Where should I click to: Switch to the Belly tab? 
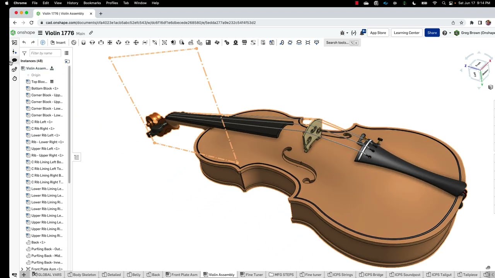(x=133, y=275)
